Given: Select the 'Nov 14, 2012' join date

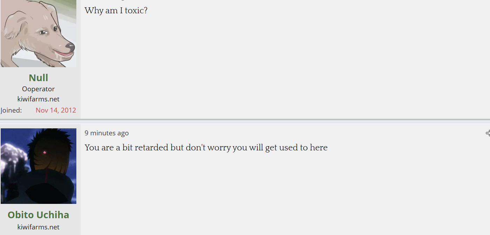Looking at the screenshot, I should pyautogui.click(x=56, y=110).
